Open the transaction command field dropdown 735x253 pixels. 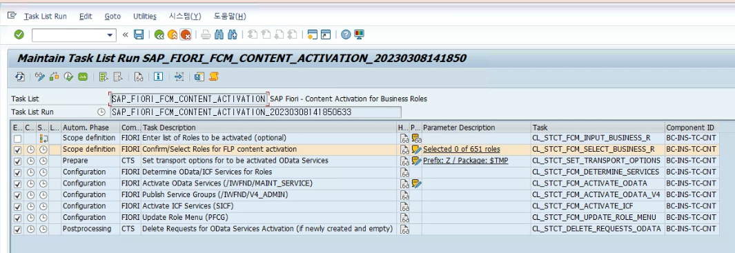[110, 34]
